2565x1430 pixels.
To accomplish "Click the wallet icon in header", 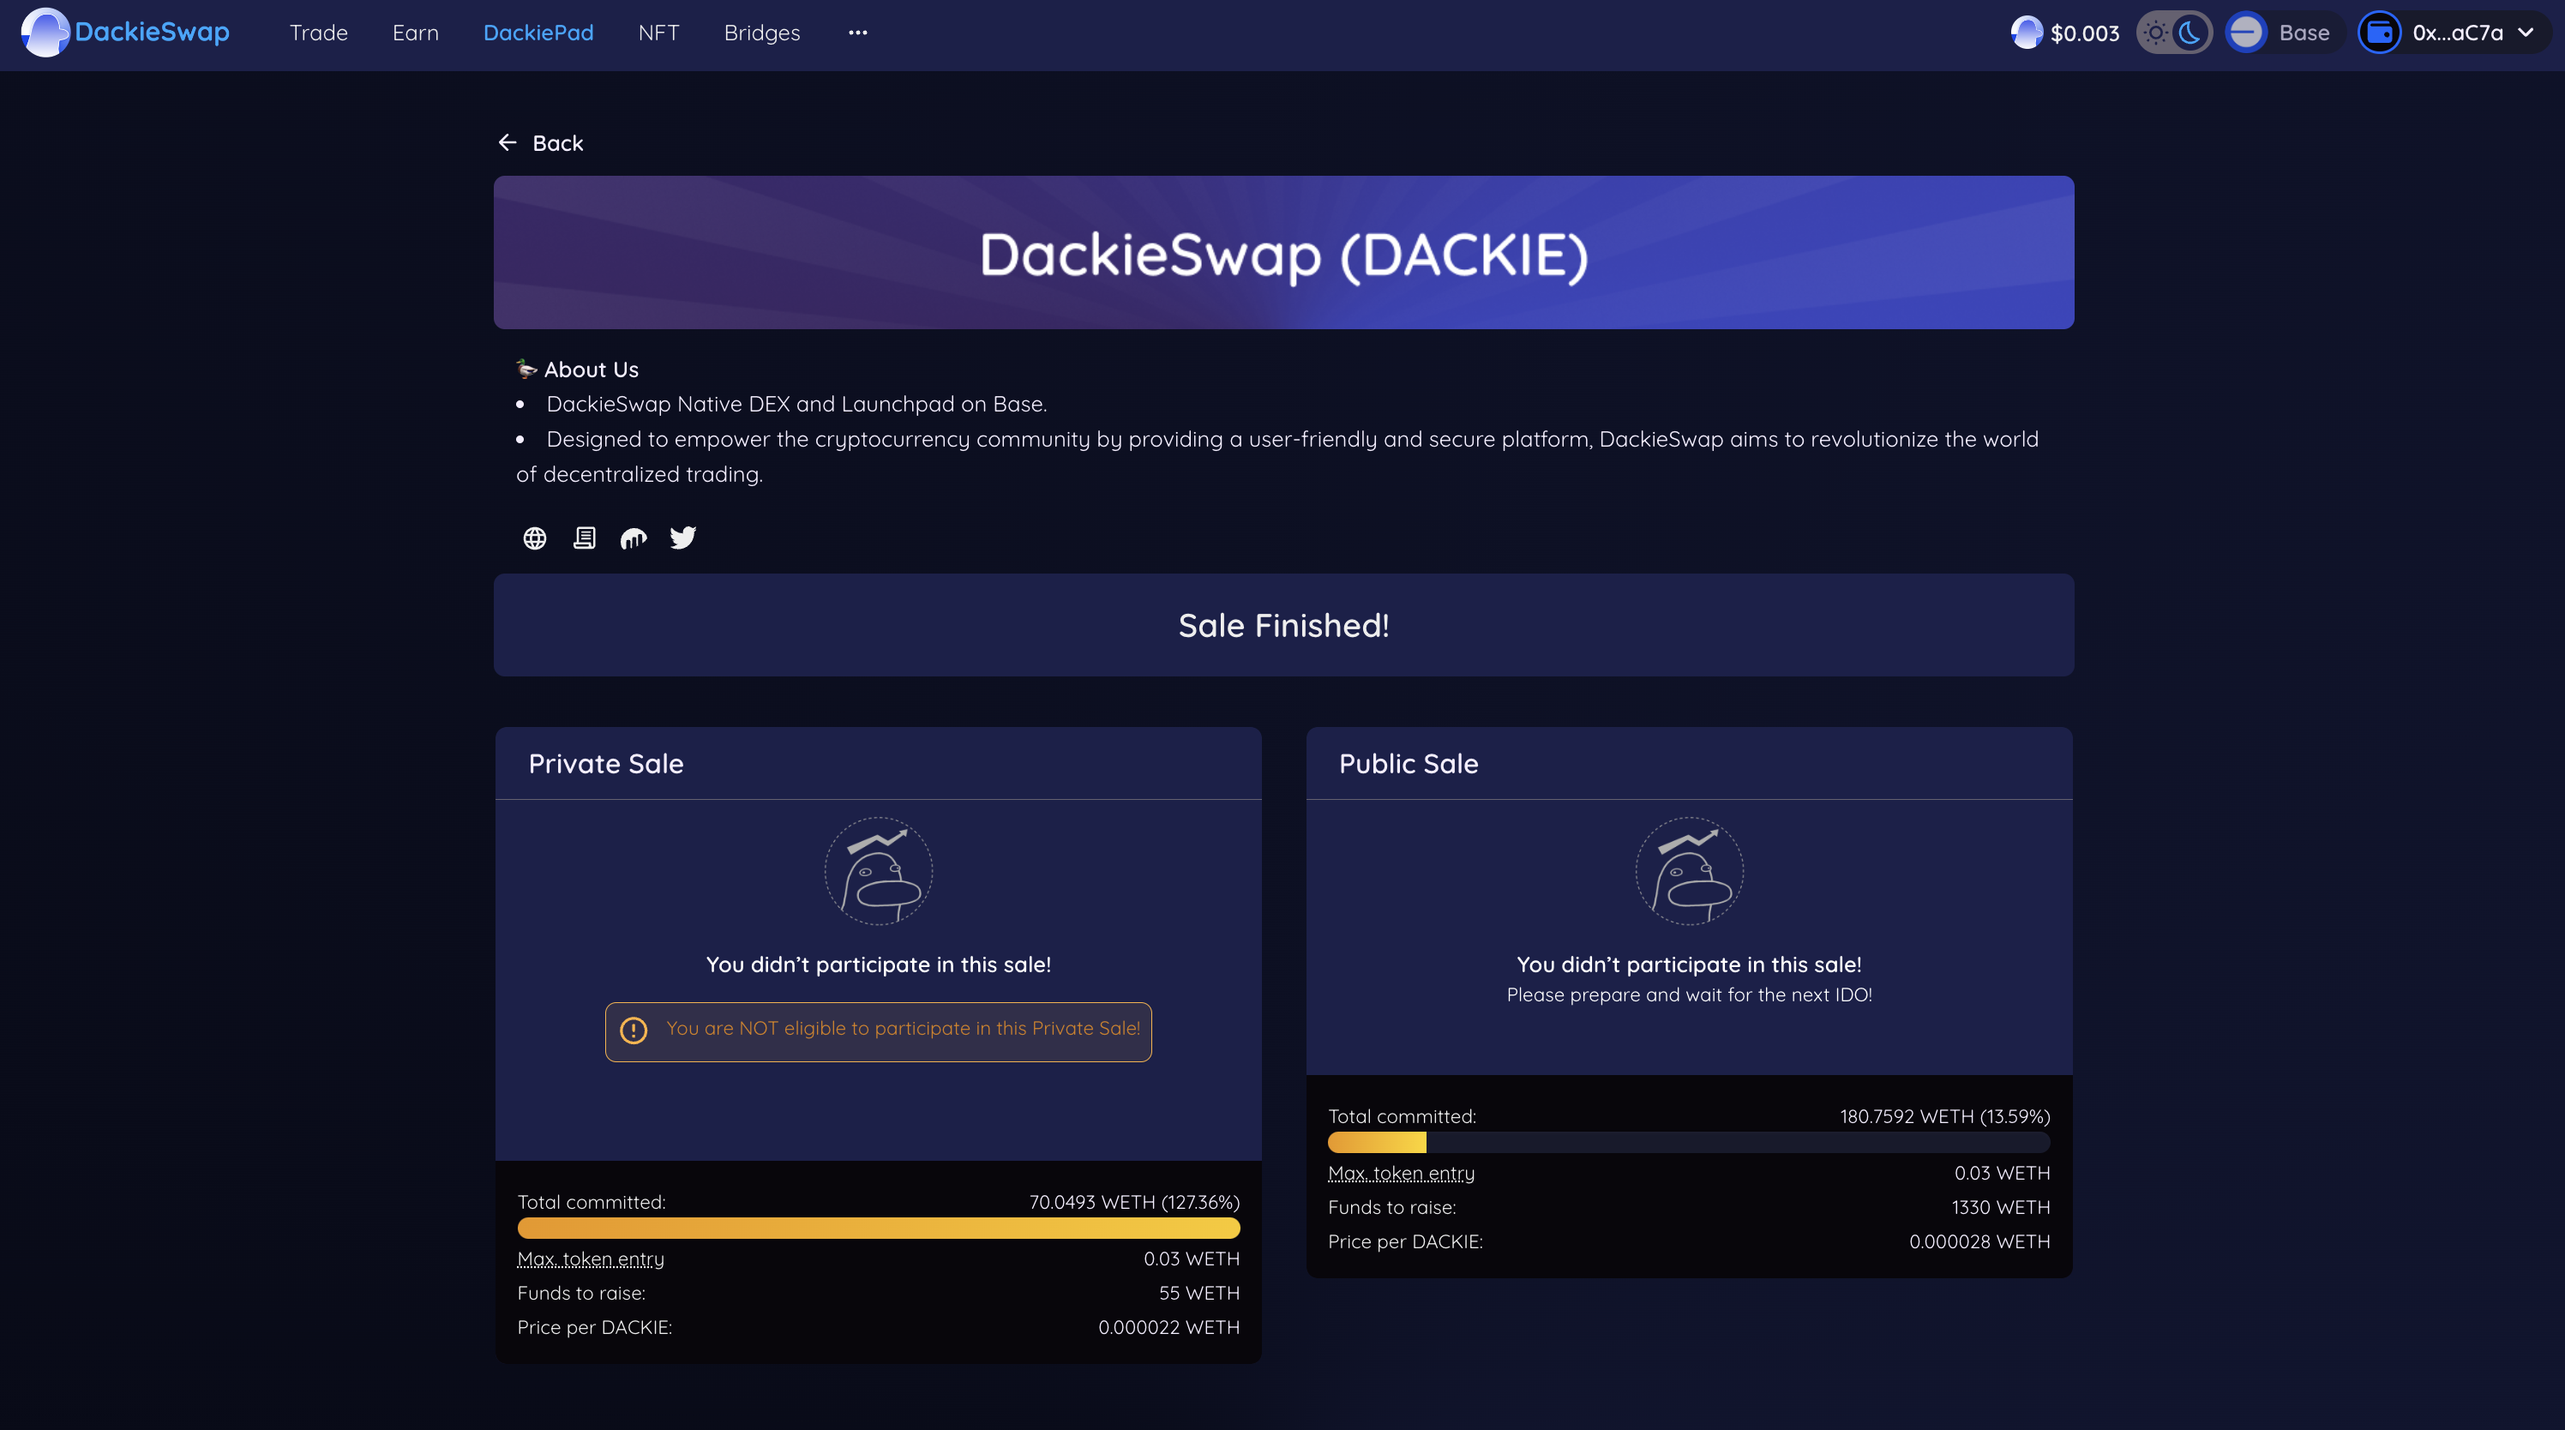I will (2380, 33).
